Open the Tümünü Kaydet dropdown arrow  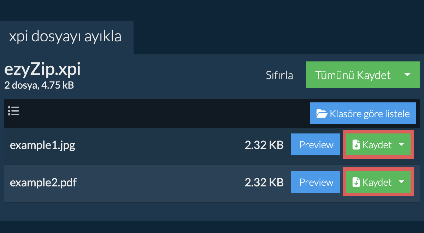(407, 75)
